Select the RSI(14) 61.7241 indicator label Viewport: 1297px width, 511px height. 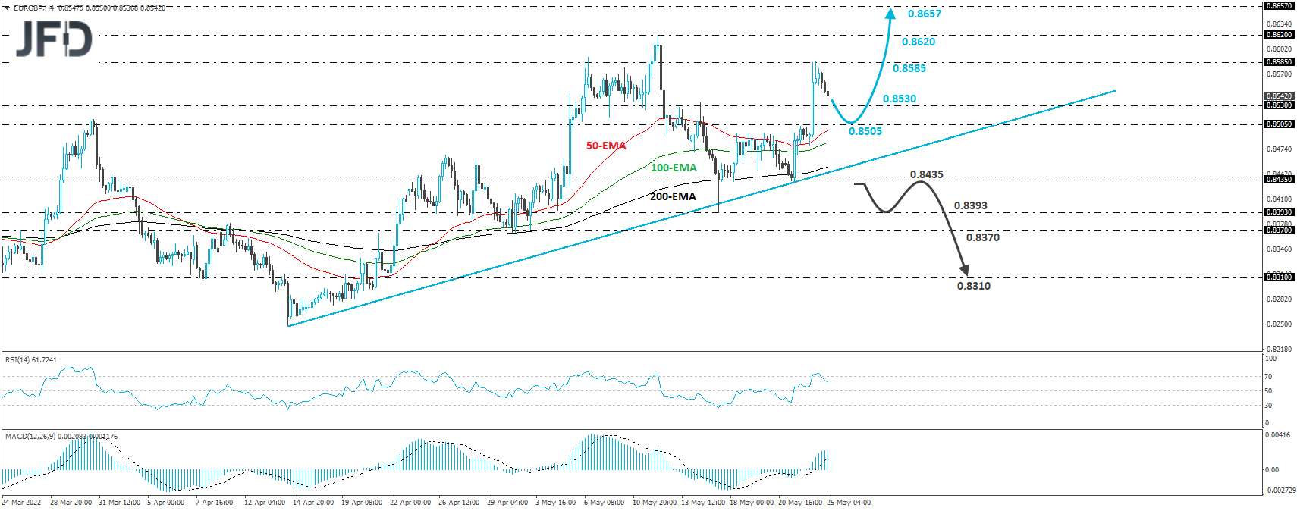[31, 360]
